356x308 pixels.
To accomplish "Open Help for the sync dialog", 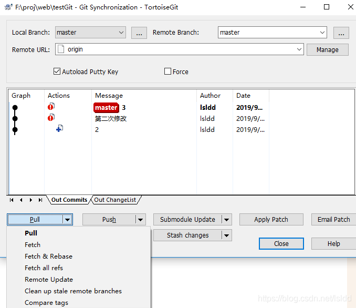I will coord(334,244).
